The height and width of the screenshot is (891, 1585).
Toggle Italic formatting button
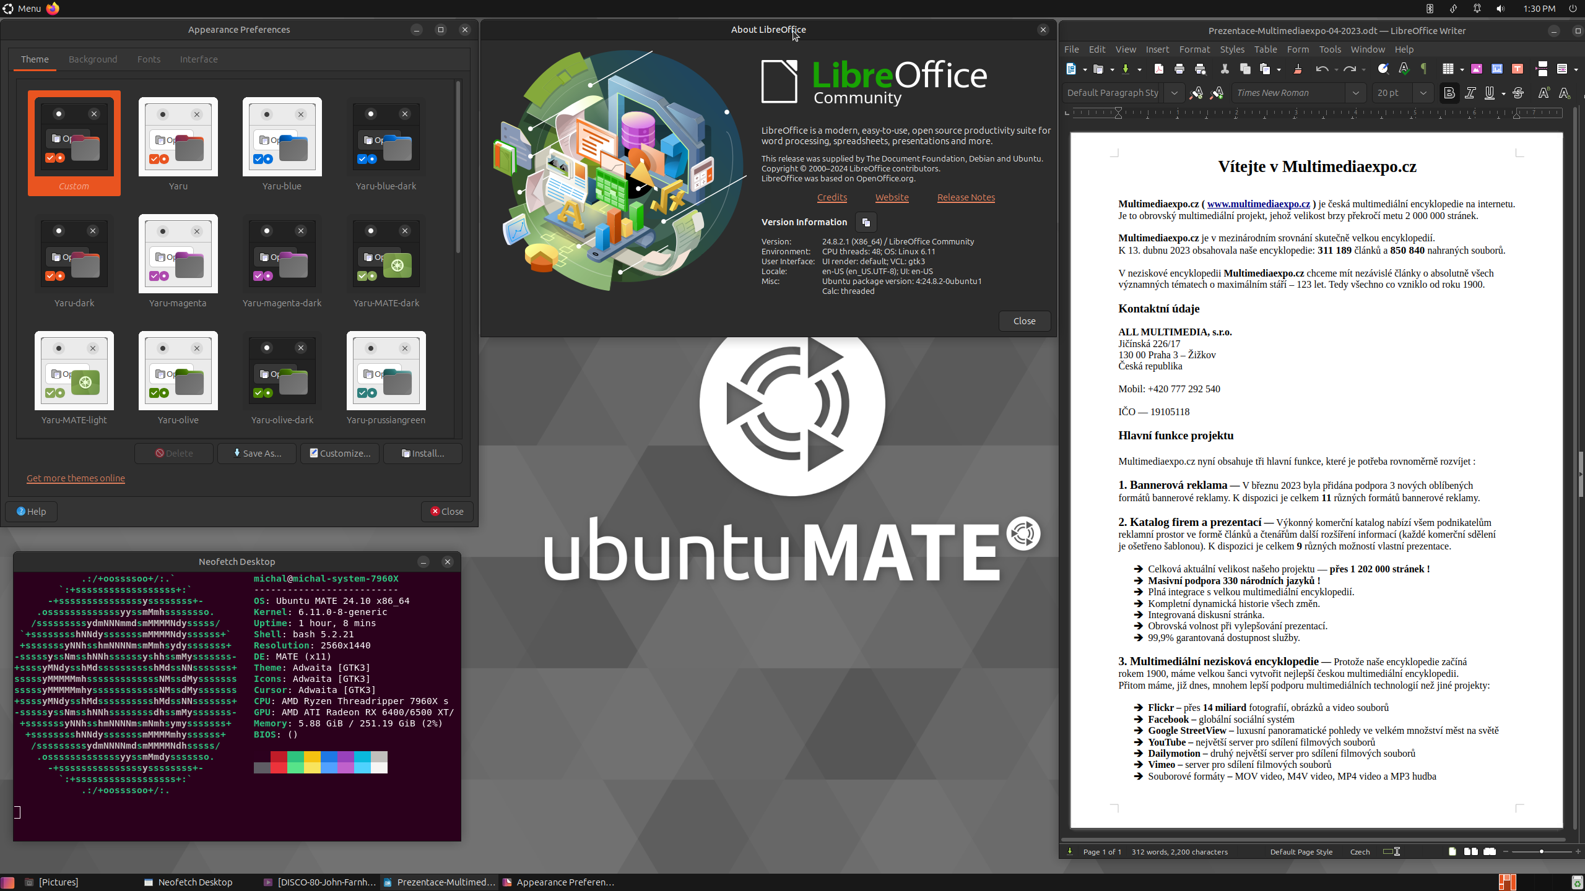[1470, 93]
